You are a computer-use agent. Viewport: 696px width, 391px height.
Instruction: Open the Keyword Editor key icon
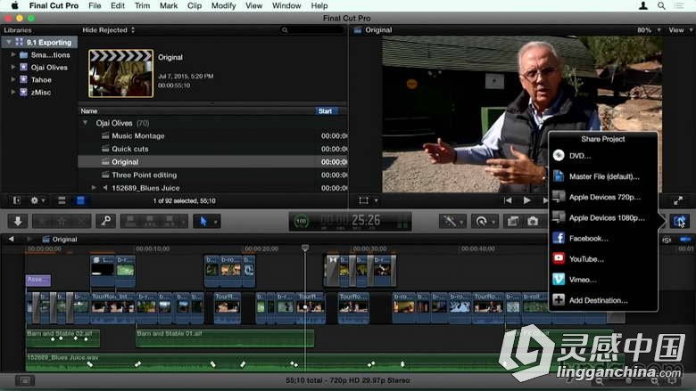(105, 221)
